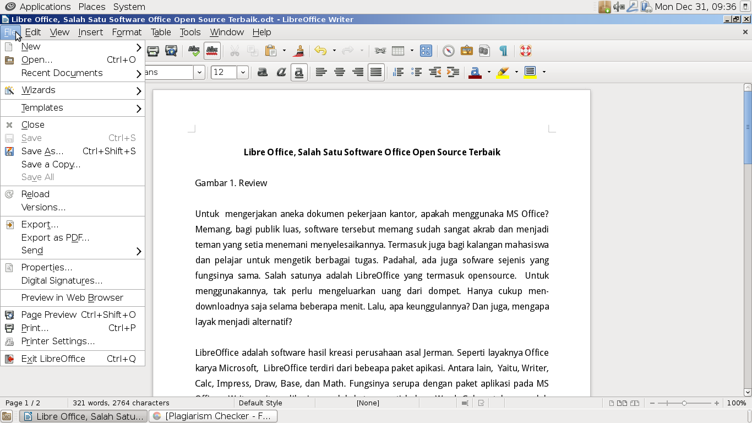
Task: Choose Print from the File menu
Action: 73,328
